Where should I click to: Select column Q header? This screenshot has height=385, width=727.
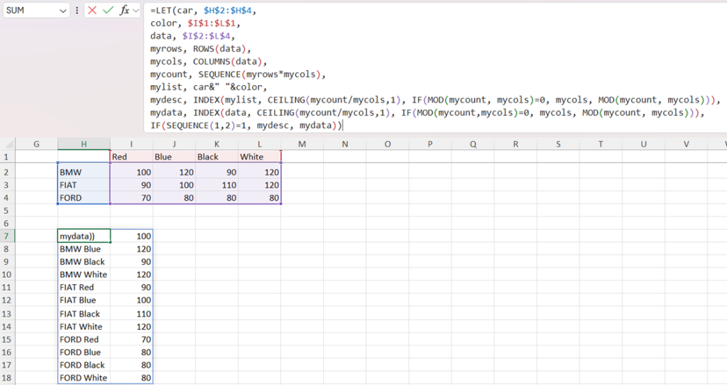tap(473, 144)
